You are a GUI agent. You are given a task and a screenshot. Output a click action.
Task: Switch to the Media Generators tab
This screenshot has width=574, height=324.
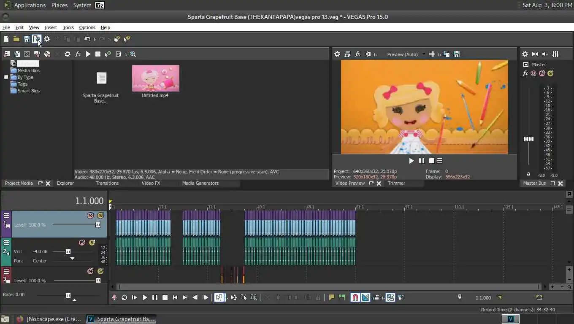click(200, 183)
